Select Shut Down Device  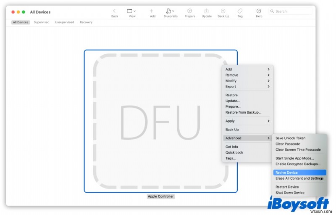click(300, 193)
